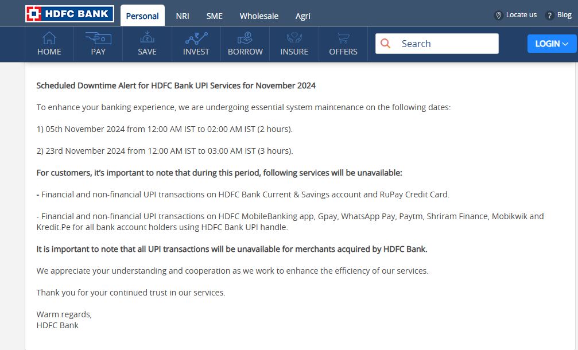Viewport: 578px width, 350px height.
Task: Open the Save money bag icon
Action: click(x=147, y=38)
